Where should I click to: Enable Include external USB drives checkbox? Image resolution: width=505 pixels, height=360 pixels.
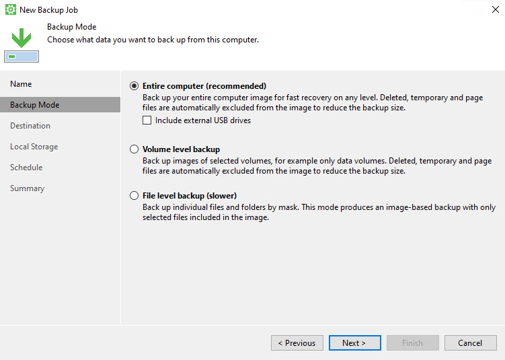coord(147,121)
